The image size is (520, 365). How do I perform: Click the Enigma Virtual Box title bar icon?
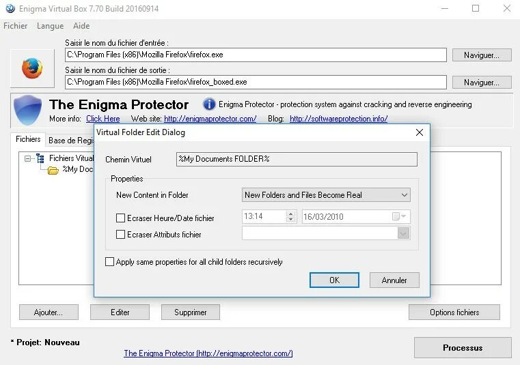coord(10,8)
